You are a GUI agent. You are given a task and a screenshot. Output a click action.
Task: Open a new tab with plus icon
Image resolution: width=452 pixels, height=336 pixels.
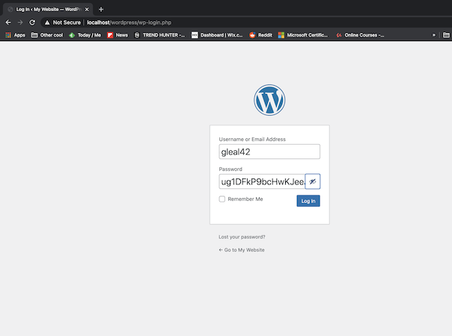(101, 10)
